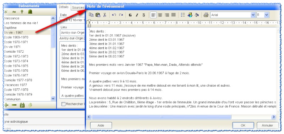Open the font size 8 dropdown

tap(266, 15)
